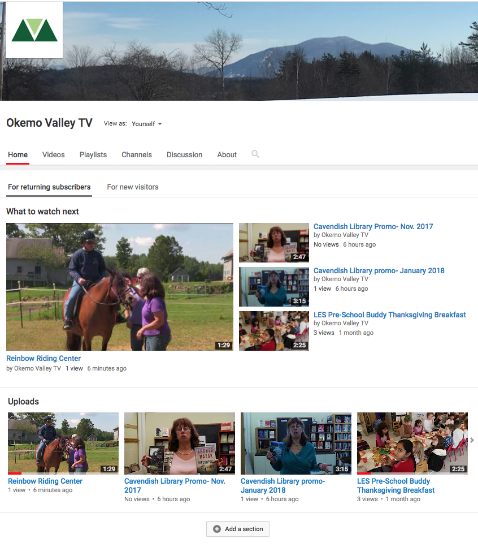Open 'Cavendish Library Promo- Nov. 2017' link in What to watch next

coord(373,226)
